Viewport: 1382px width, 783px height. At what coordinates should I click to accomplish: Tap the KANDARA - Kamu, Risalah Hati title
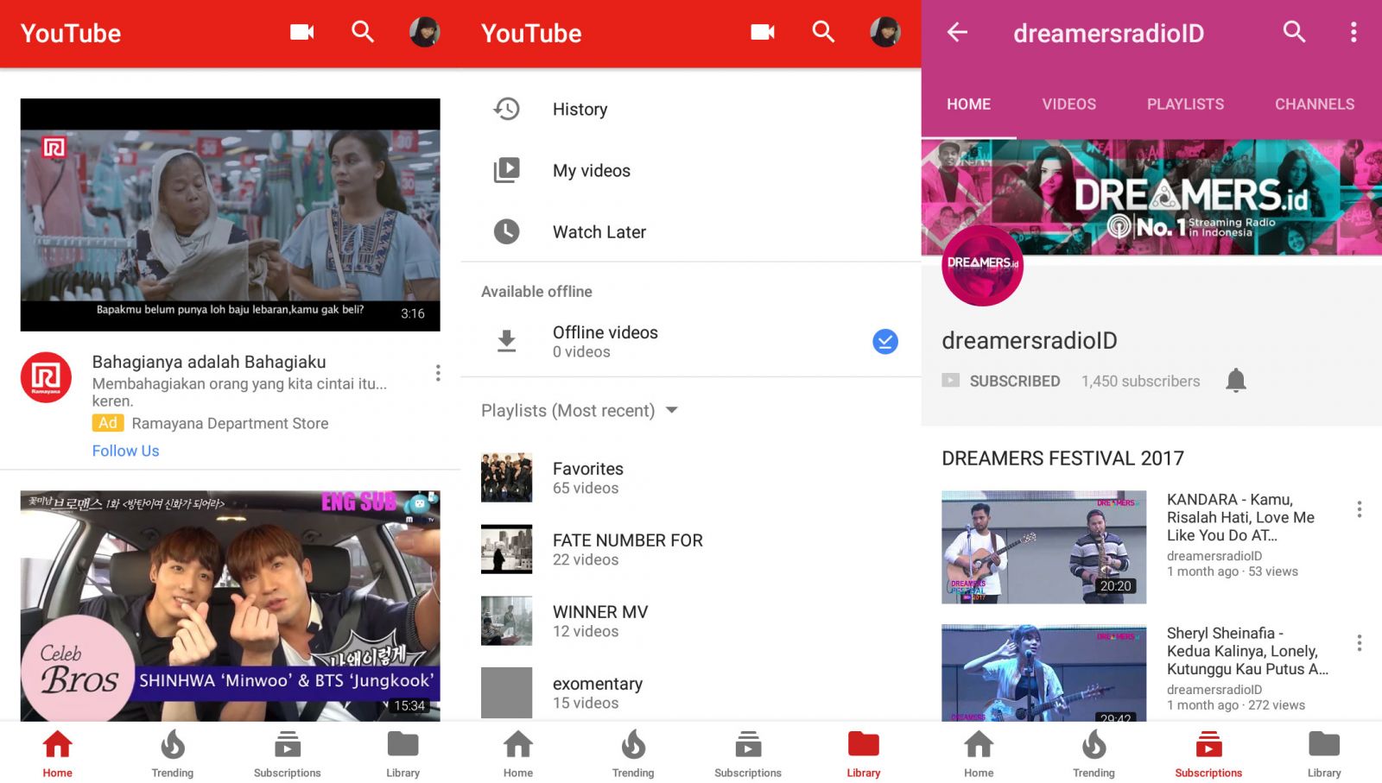coord(1240,517)
